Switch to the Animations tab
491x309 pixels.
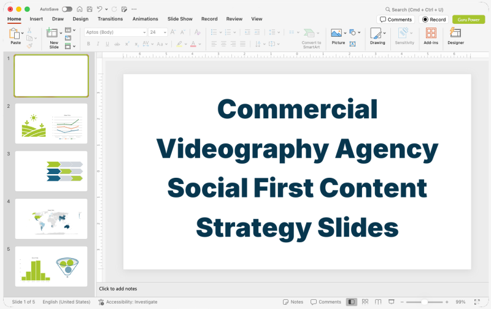coord(145,19)
